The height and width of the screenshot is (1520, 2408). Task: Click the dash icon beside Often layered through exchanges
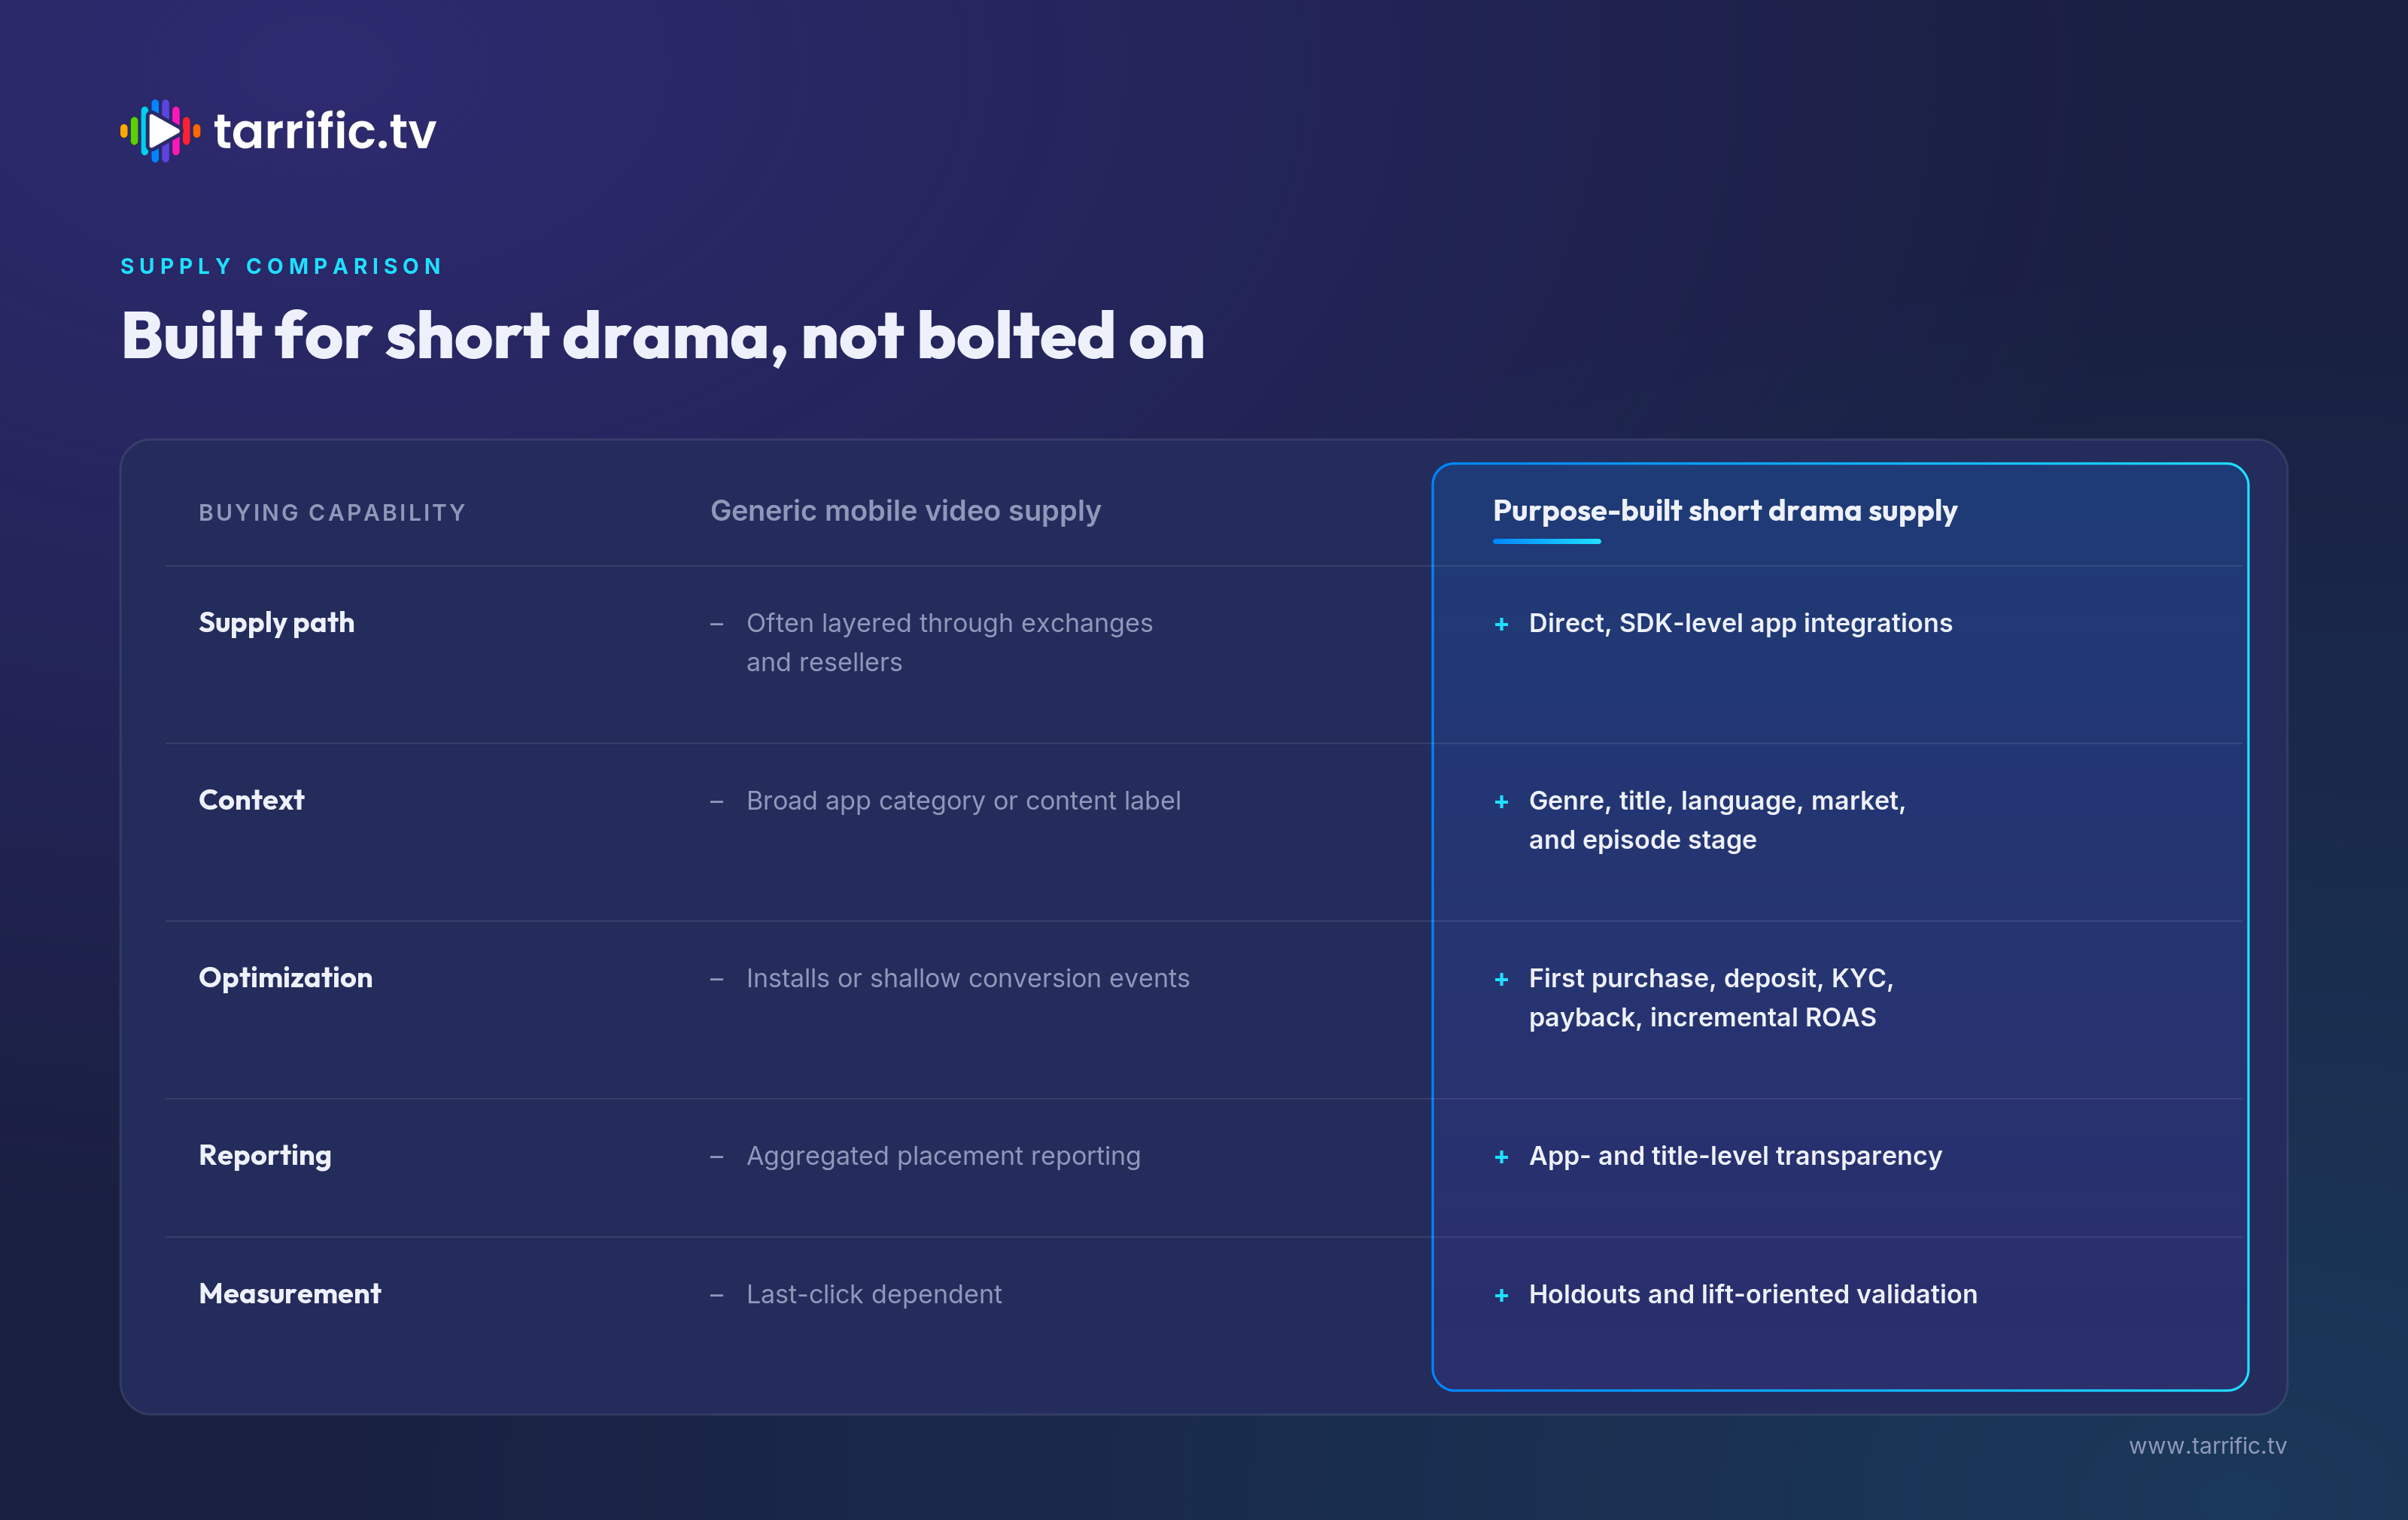click(x=716, y=625)
